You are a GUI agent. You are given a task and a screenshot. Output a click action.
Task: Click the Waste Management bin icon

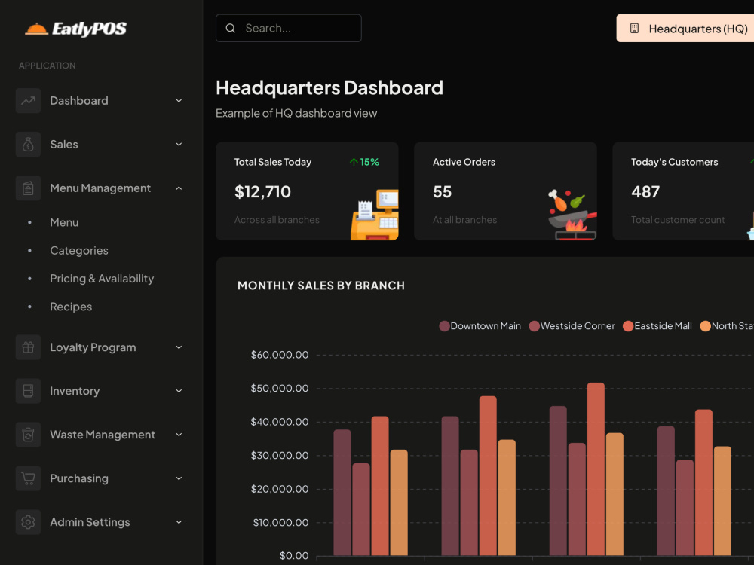coord(28,435)
